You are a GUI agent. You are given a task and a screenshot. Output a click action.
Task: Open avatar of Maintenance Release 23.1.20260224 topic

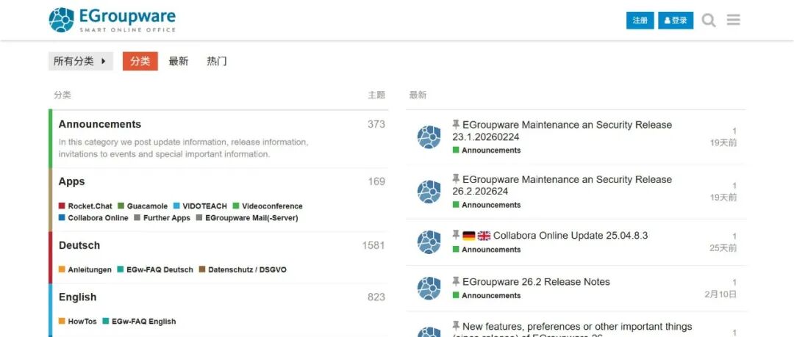[x=429, y=137]
